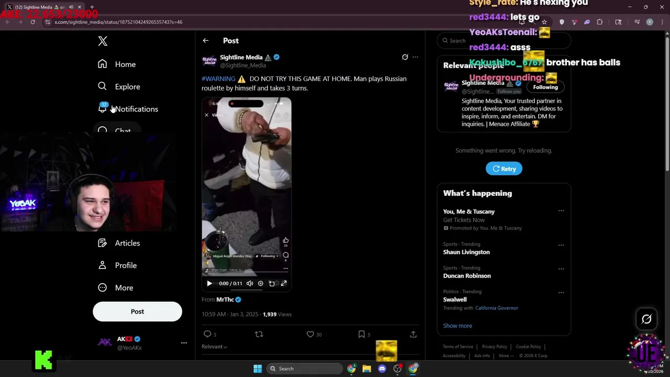Viewport: 670px width, 377px height.
Task: Click the white Post button
Action: pos(137,312)
